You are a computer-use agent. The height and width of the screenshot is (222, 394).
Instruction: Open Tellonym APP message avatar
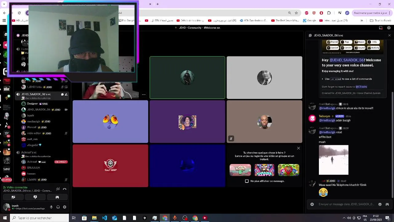[312, 118]
